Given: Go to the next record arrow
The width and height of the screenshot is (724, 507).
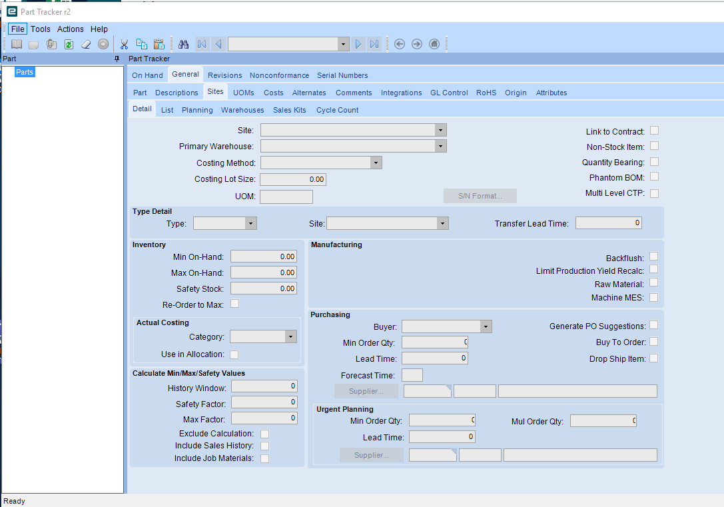Looking at the screenshot, I should [358, 45].
